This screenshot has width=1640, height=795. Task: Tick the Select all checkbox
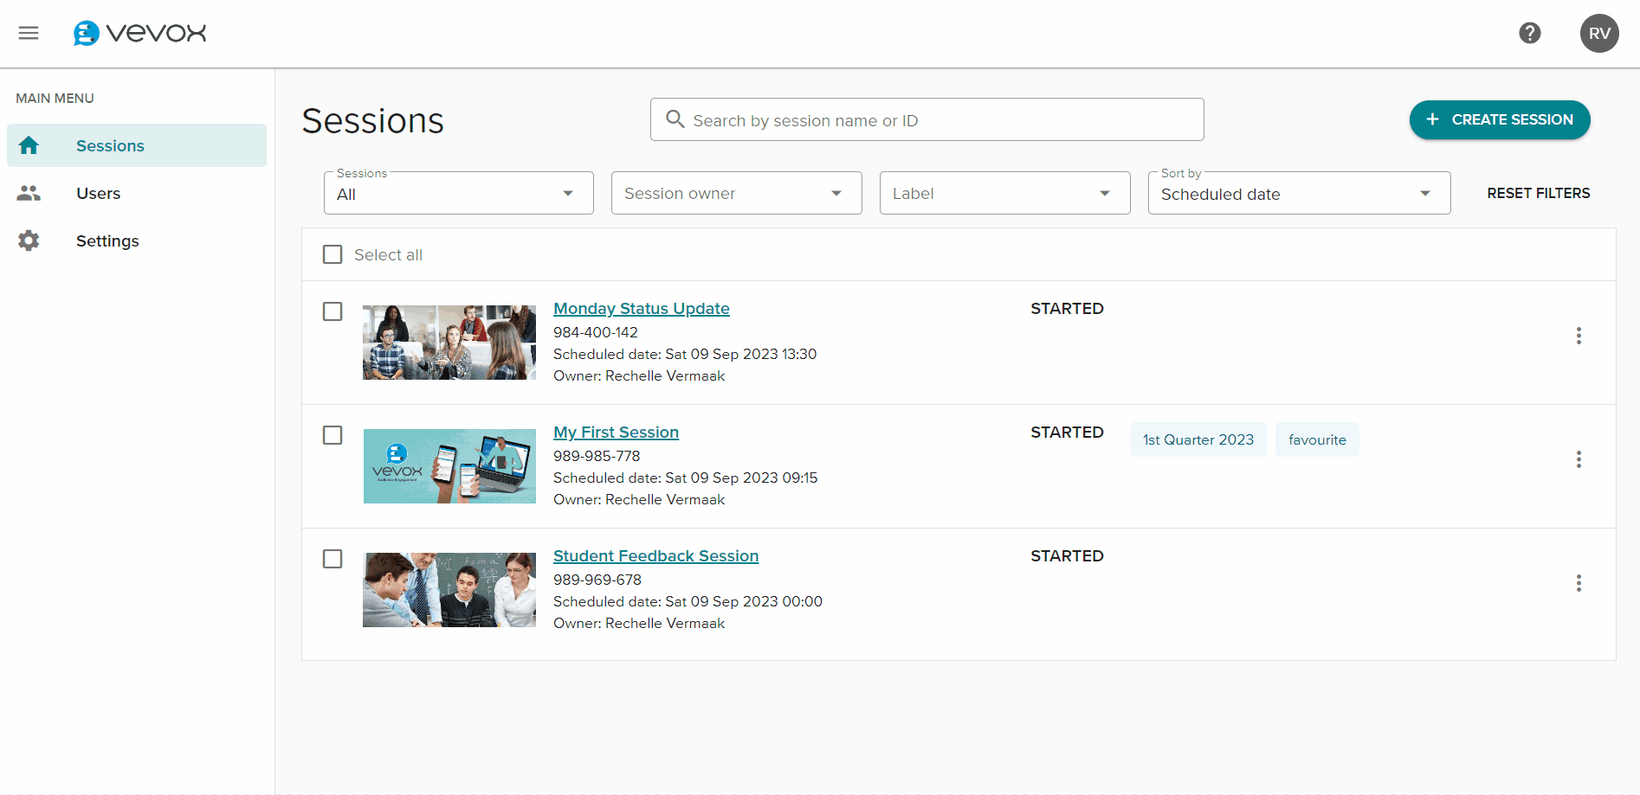point(333,254)
